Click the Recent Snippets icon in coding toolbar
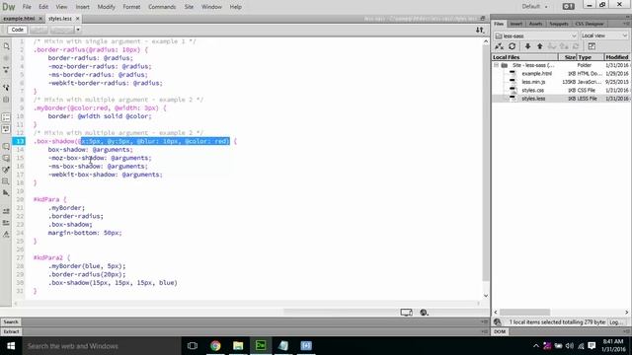Image resolution: width=632 pixels, height=355 pixels. tap(6, 181)
